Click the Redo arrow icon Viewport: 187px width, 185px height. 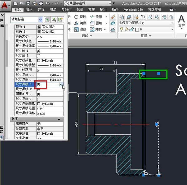[57, 3]
